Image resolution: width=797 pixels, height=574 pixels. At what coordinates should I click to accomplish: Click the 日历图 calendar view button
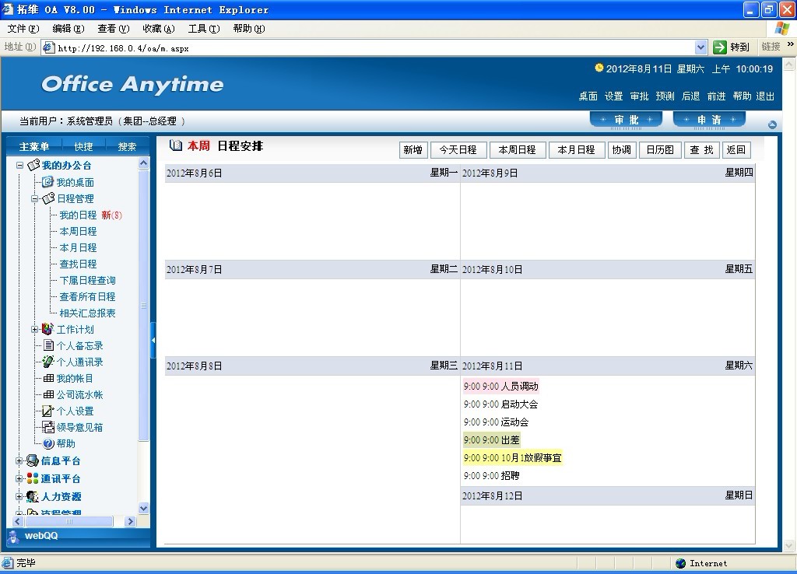(660, 150)
